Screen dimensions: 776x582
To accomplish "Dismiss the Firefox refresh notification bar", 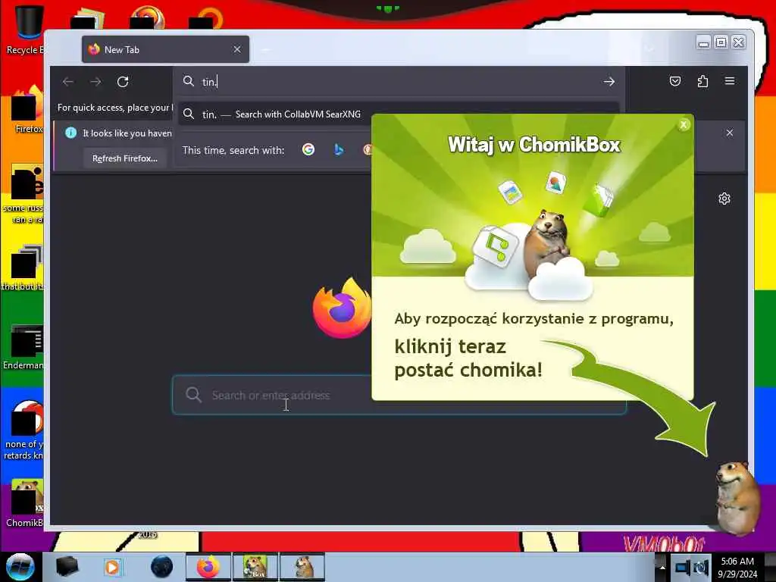I will (x=730, y=133).
